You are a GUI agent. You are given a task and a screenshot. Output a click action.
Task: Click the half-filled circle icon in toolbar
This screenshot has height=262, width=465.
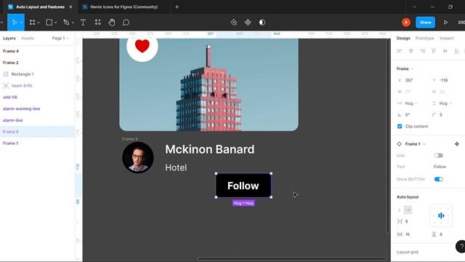click(262, 23)
